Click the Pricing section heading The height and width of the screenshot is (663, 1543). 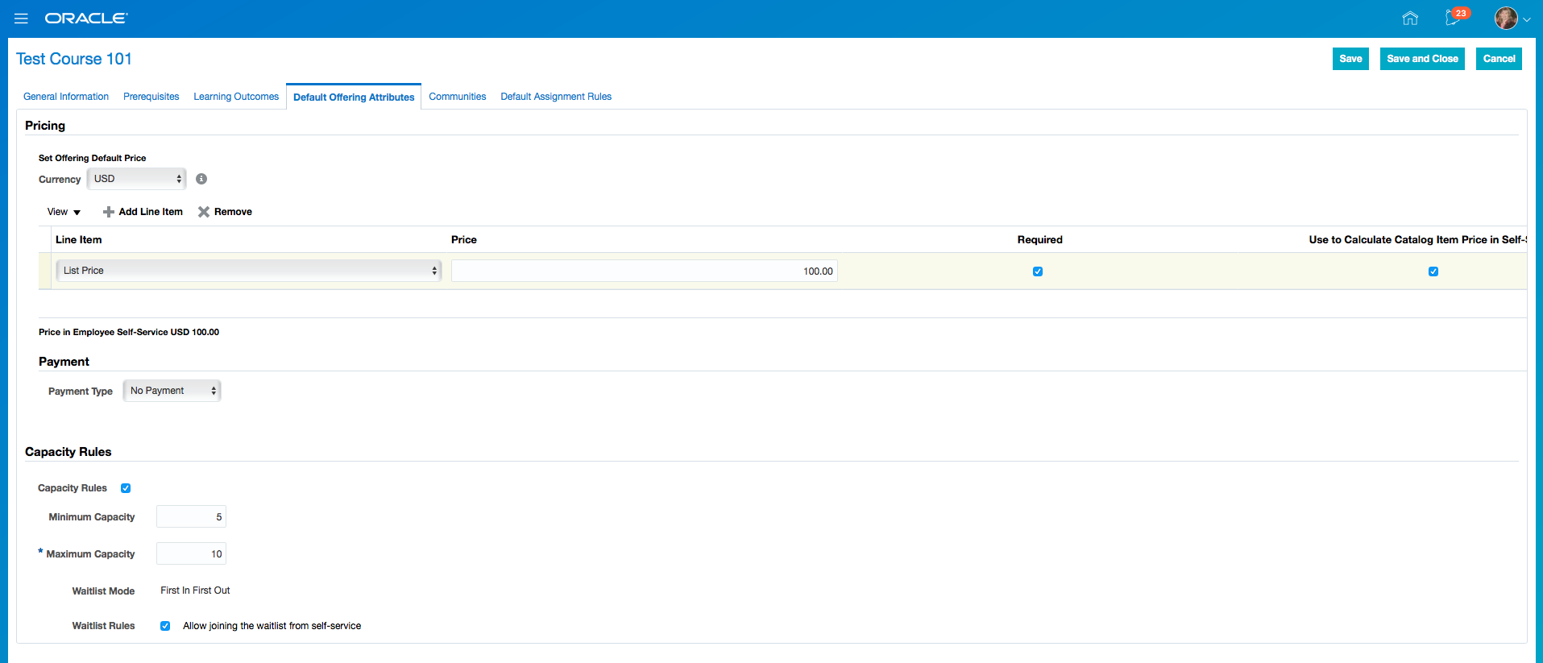coord(45,126)
